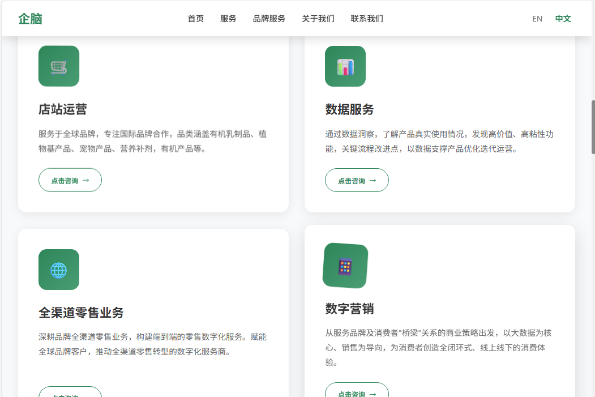Click the vertical page scrollbar thumb
The width and height of the screenshot is (595, 397).
coord(593,127)
